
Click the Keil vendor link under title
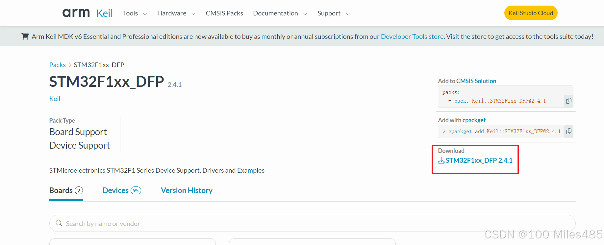click(x=55, y=99)
